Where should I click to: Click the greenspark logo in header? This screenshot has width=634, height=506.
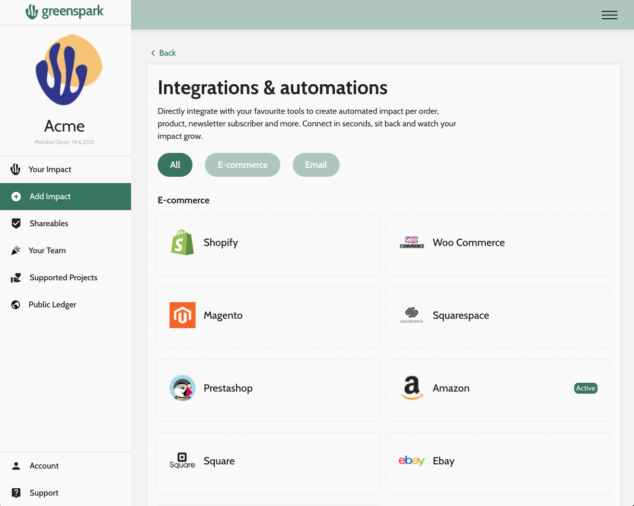[x=64, y=11]
